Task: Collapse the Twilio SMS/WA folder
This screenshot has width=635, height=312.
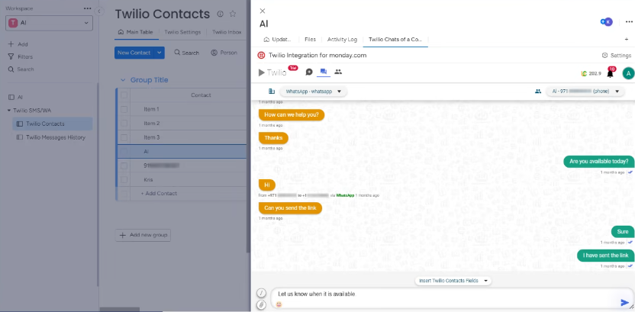Action: tap(9, 110)
